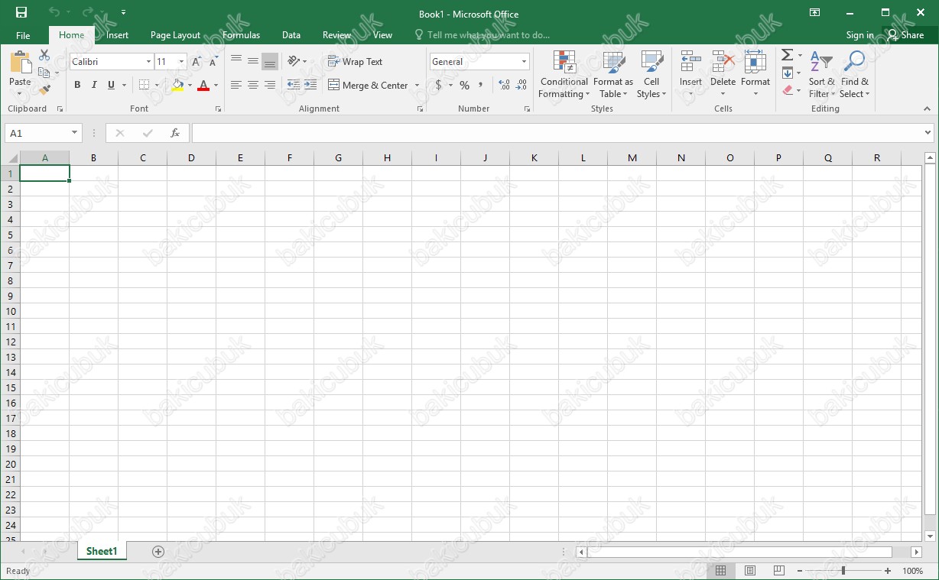Toggle underline formatting
The image size is (939, 580).
click(x=111, y=85)
